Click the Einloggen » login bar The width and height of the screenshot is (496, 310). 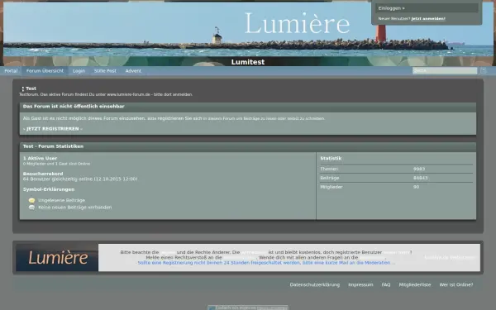click(x=427, y=8)
